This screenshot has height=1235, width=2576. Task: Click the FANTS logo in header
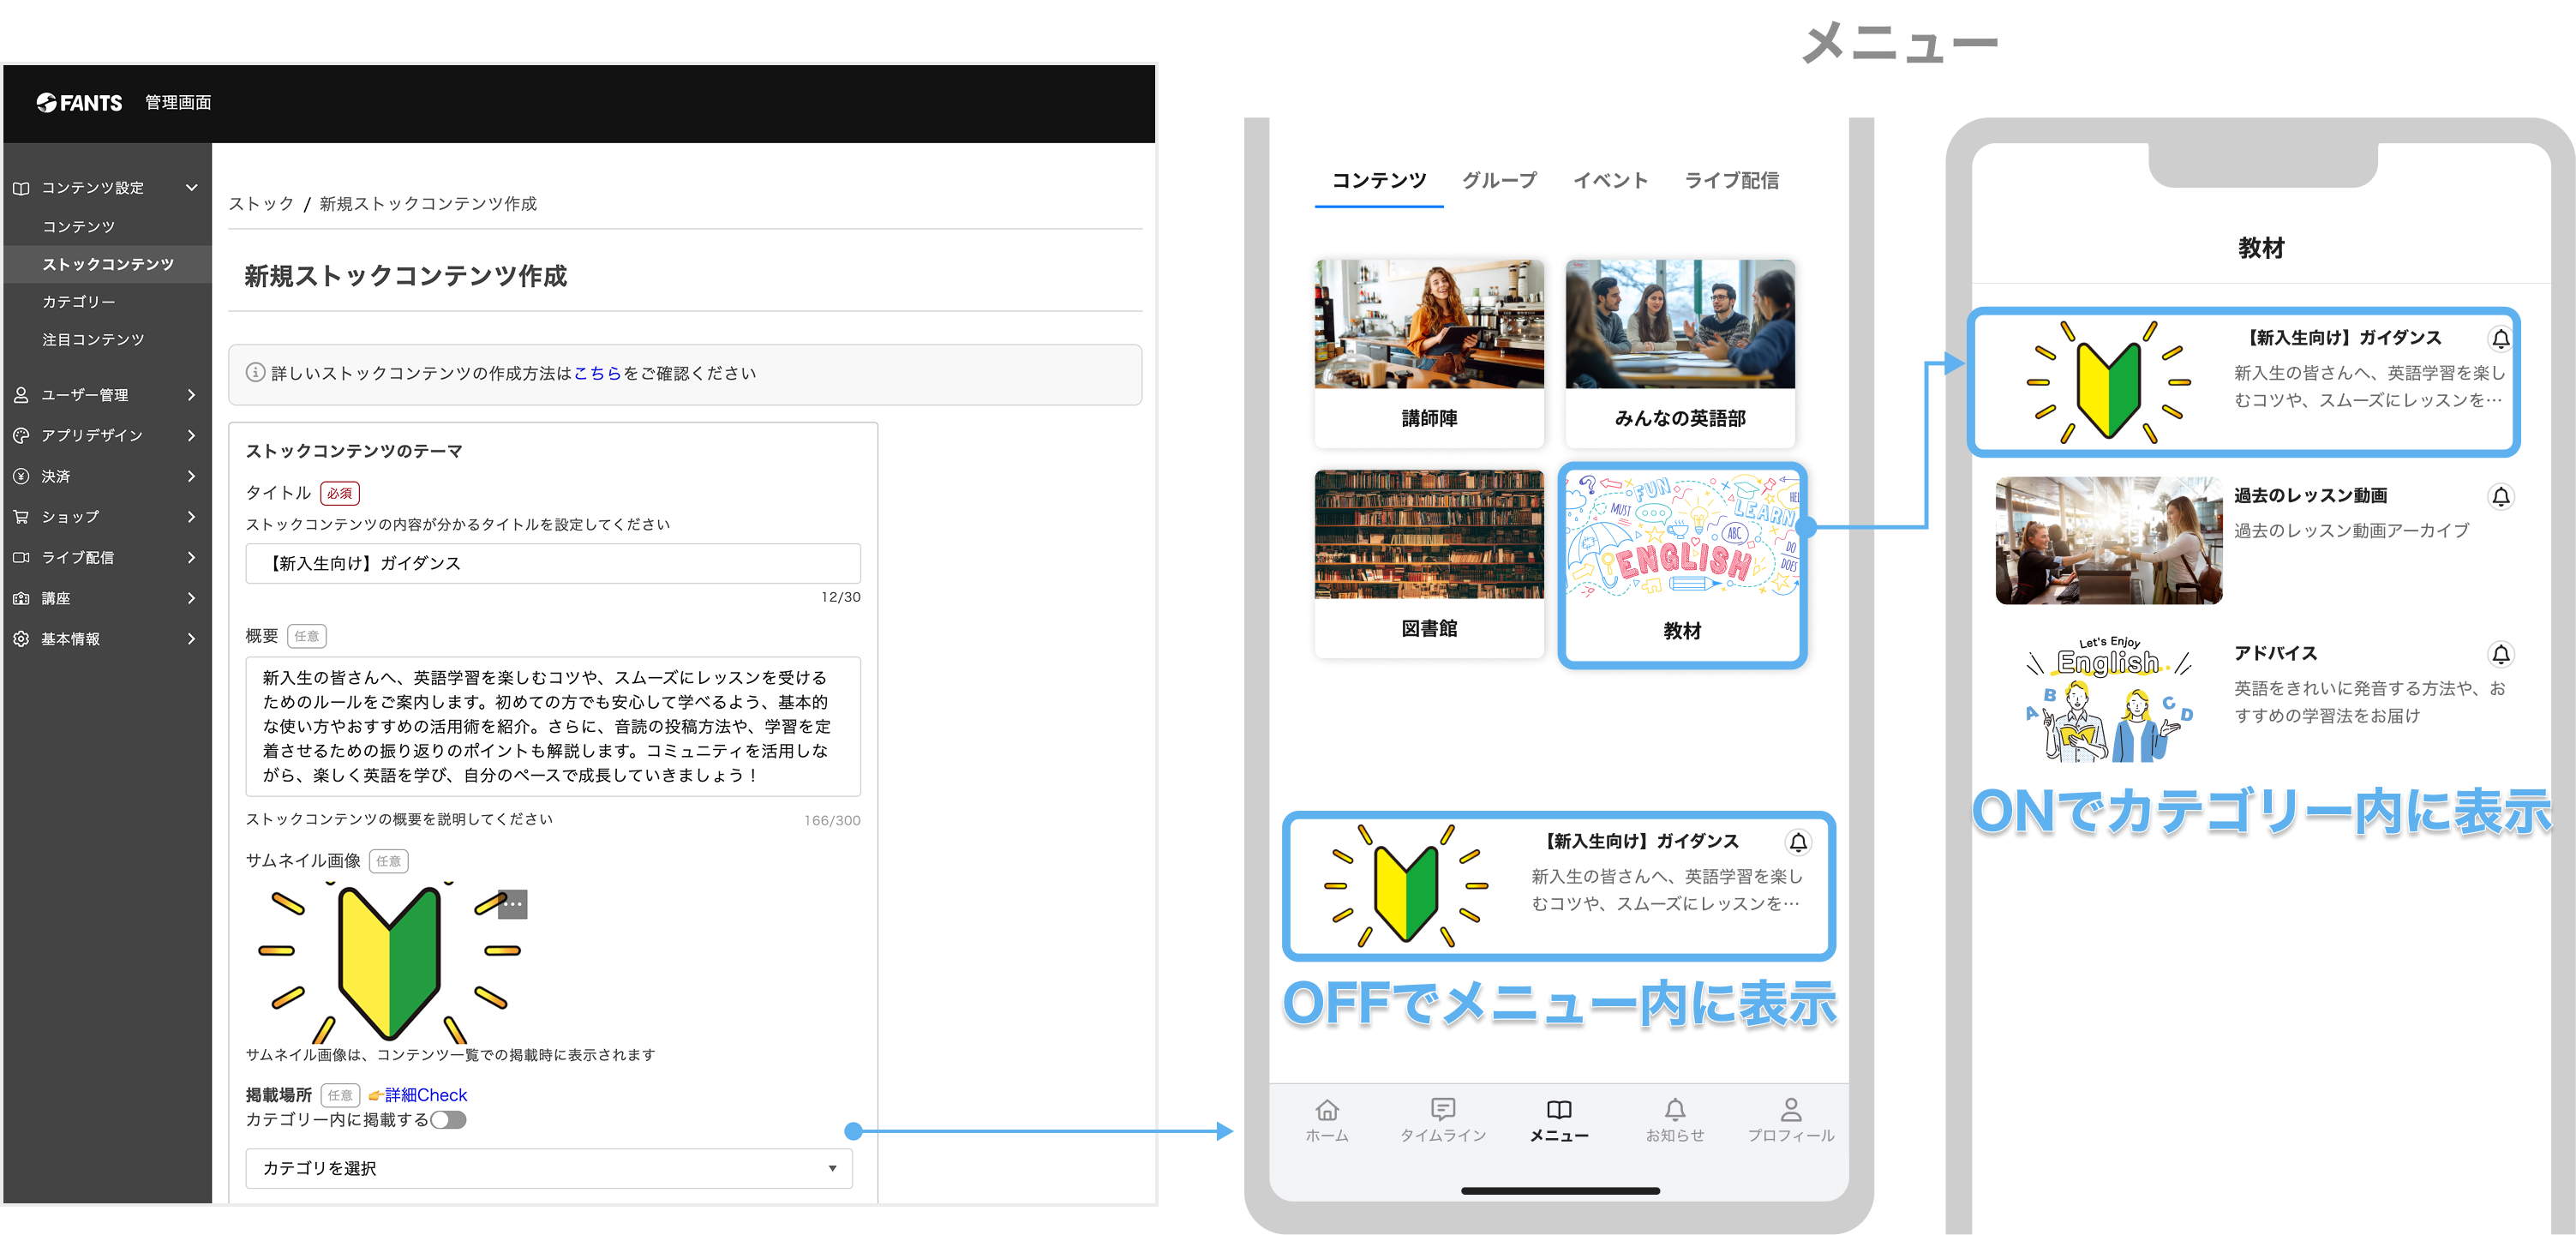point(79,103)
